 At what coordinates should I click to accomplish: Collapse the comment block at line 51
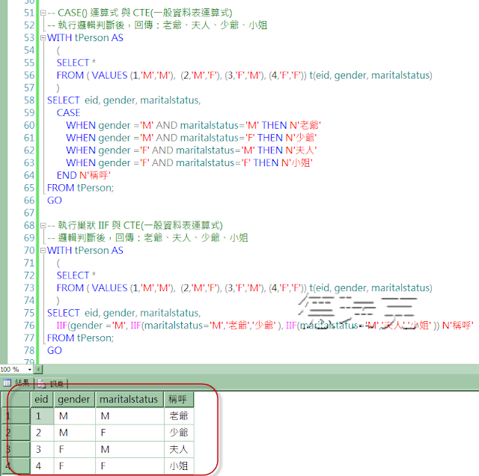pyautogui.click(x=43, y=13)
